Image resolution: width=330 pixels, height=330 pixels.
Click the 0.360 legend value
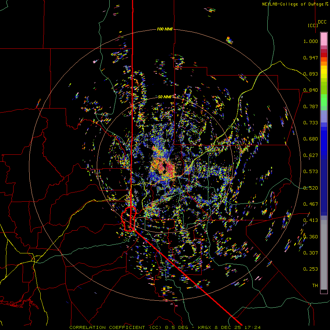[311, 237]
